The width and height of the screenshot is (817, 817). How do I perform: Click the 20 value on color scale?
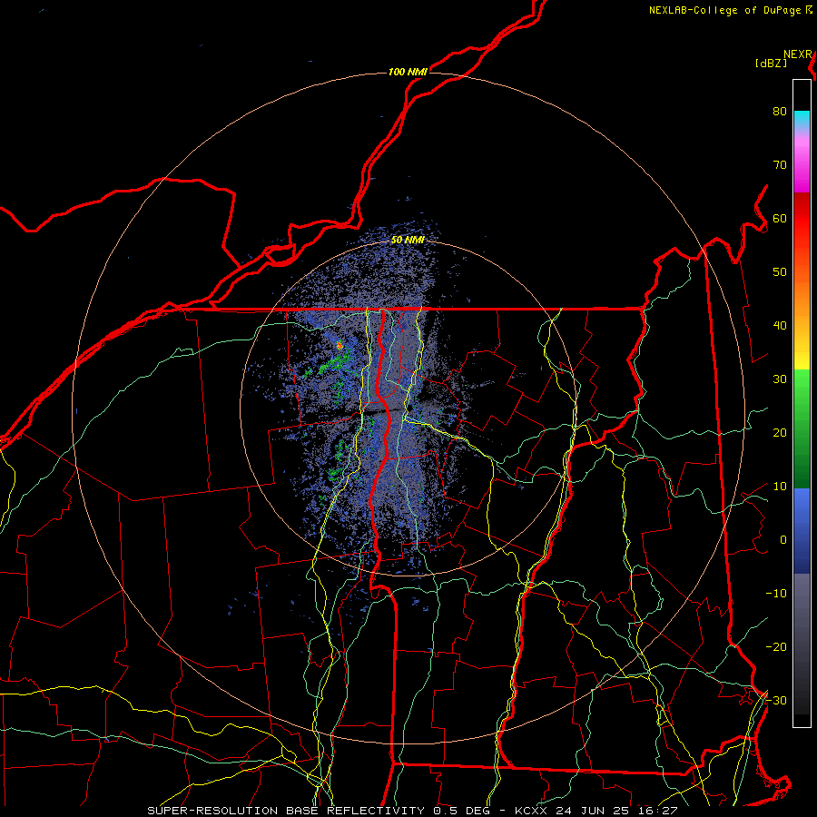tap(780, 433)
